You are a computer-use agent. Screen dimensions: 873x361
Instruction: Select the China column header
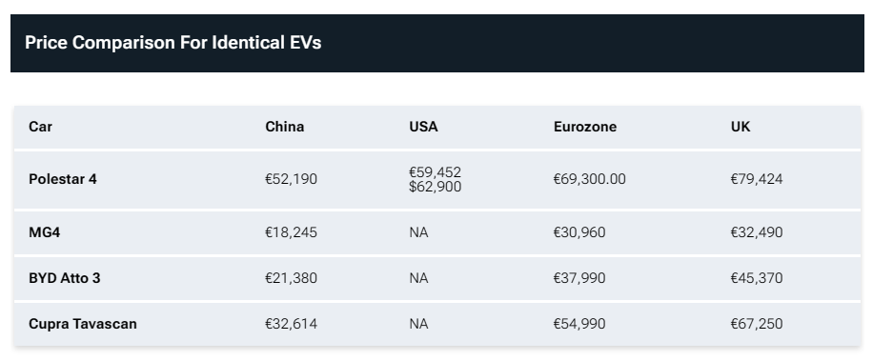click(x=285, y=127)
